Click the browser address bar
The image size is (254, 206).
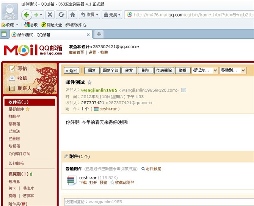[189, 15]
